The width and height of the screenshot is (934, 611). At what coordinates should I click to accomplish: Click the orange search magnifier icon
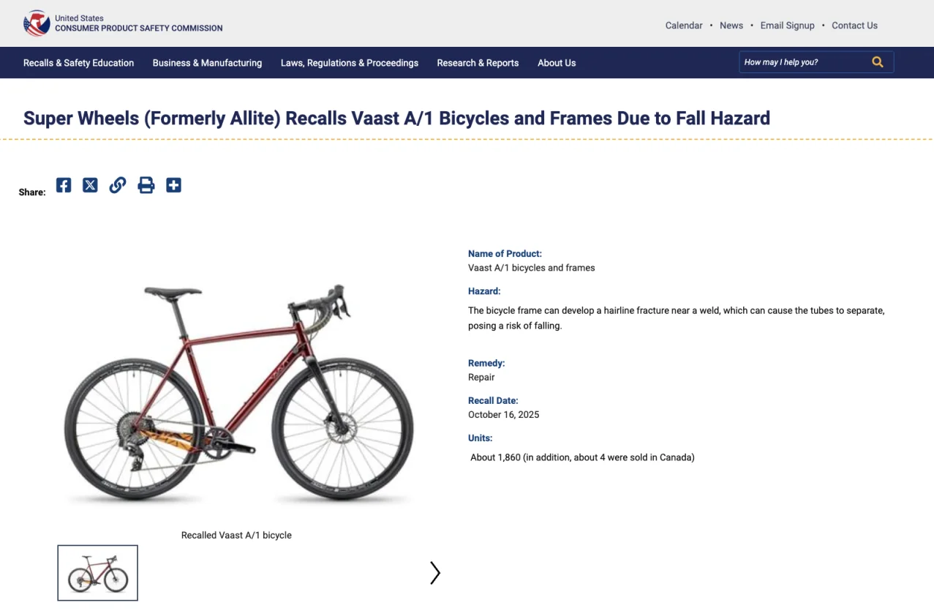tap(878, 62)
